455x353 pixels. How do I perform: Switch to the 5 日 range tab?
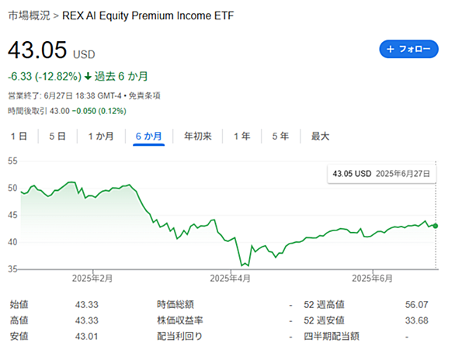click(x=57, y=136)
